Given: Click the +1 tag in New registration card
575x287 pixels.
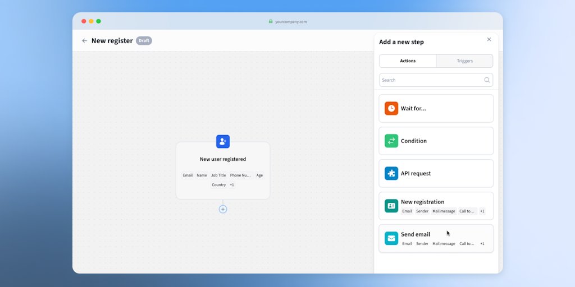Looking at the screenshot, I should point(482,211).
